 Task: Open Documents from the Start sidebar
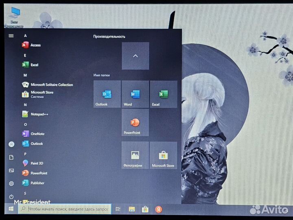click(x=11, y=157)
